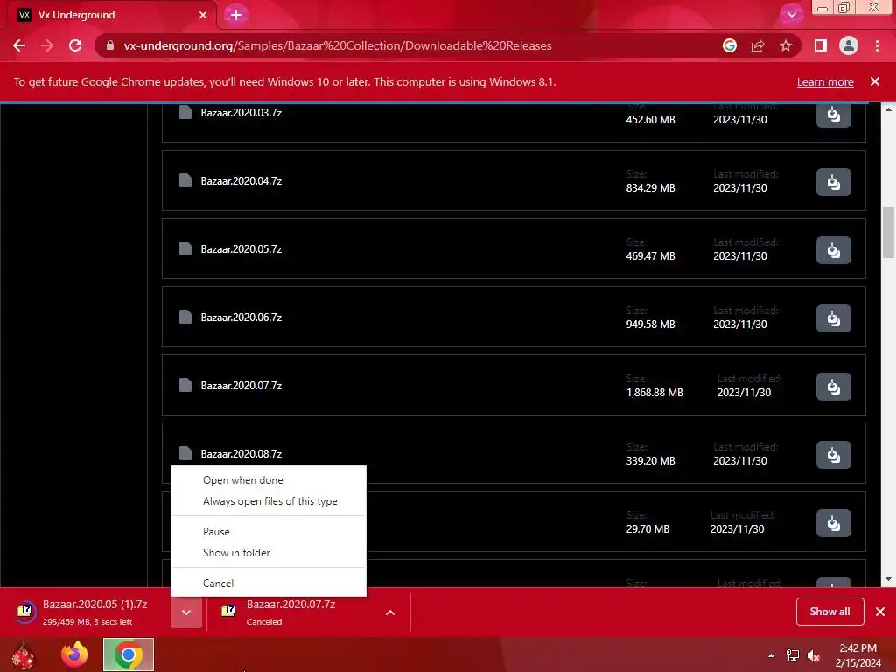
Task: Share this page using the share icon
Action: click(758, 45)
